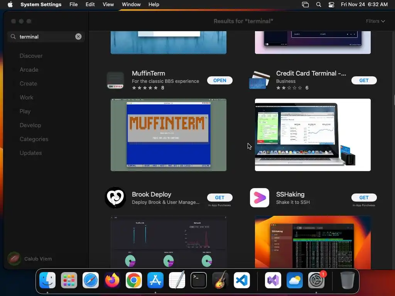The width and height of the screenshot is (395, 296).
Task: Open Updates in sidebar
Action: [x=31, y=153]
